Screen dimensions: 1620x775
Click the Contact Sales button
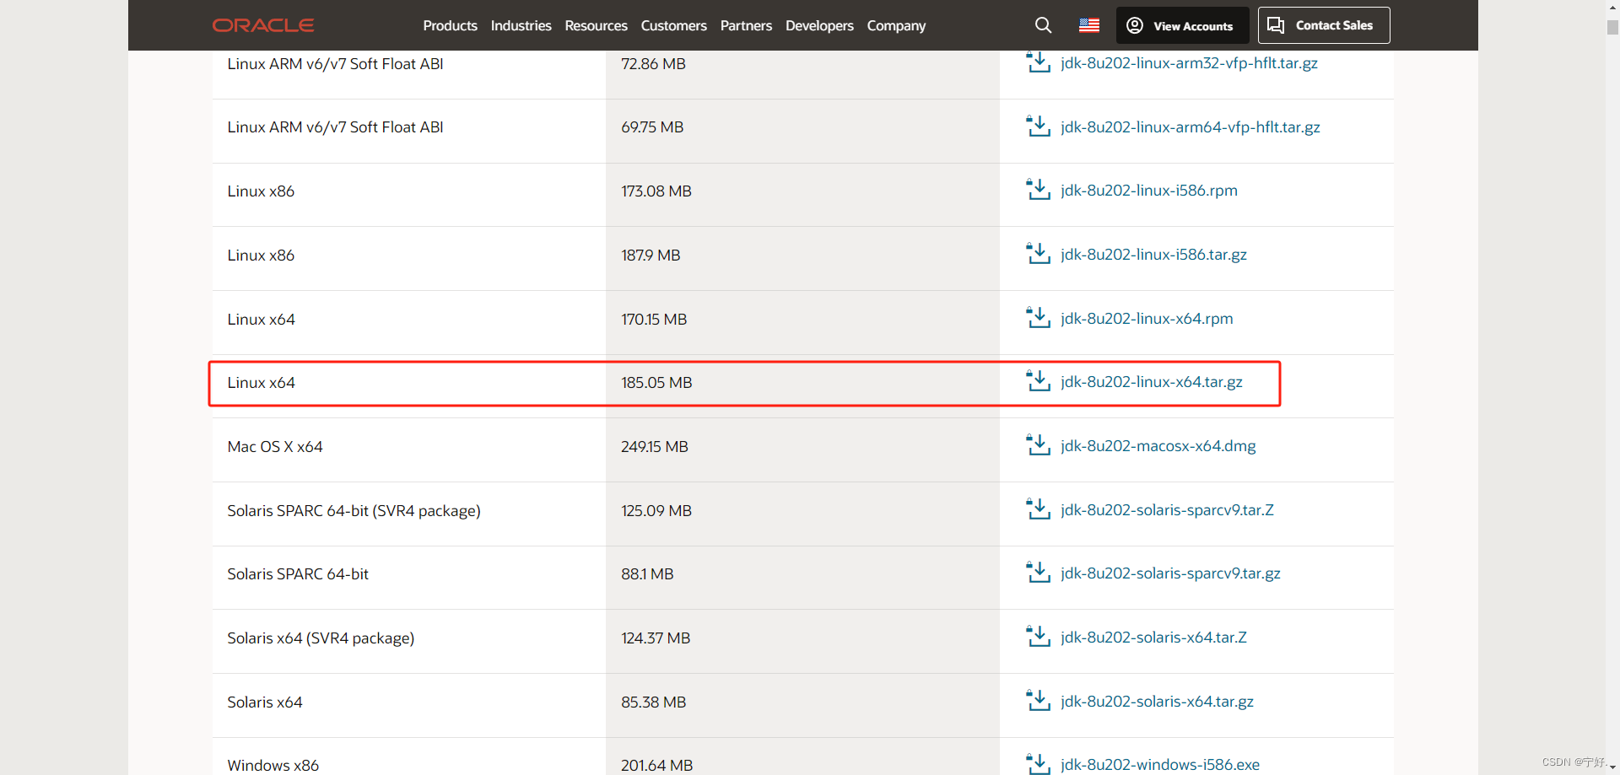[x=1324, y=25]
